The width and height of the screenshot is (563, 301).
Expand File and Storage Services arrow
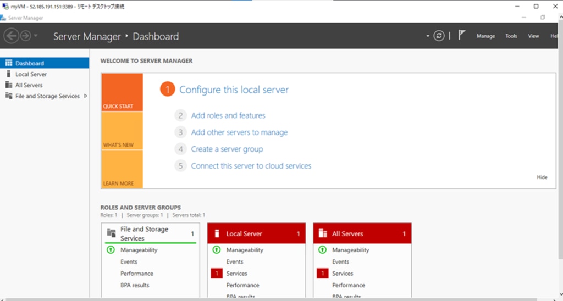coord(85,96)
